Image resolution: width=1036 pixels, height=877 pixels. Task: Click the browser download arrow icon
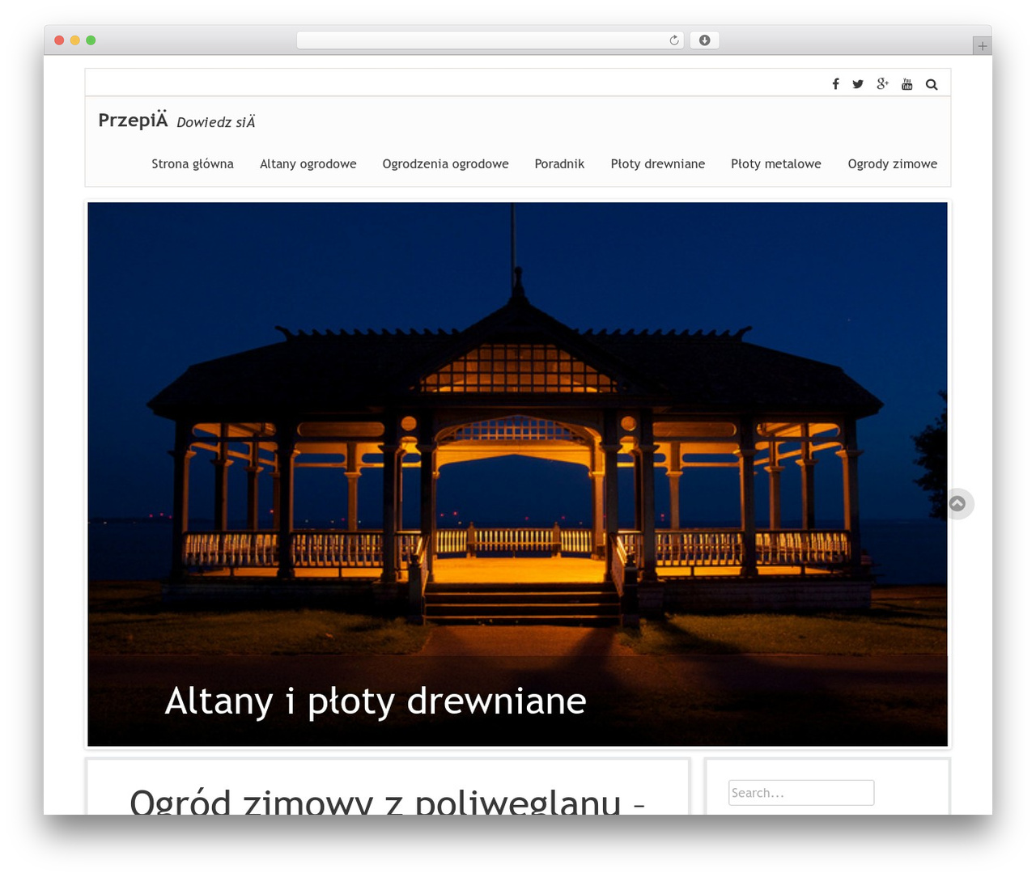click(x=704, y=40)
